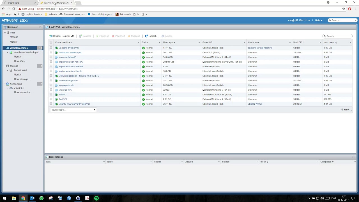359x202 pixels.
Task: Open Monitor under Host
Action: click(x=14, y=42)
